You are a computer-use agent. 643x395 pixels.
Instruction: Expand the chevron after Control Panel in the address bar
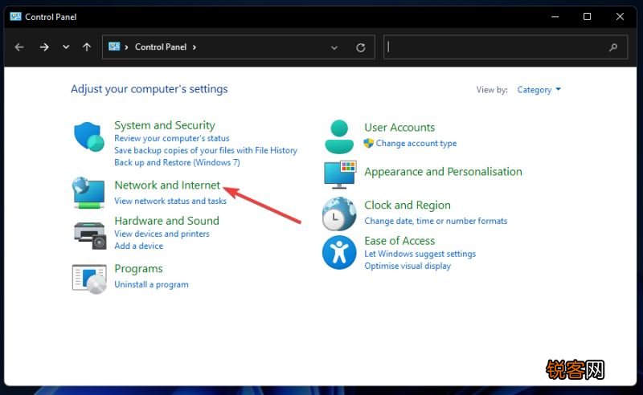click(x=195, y=47)
